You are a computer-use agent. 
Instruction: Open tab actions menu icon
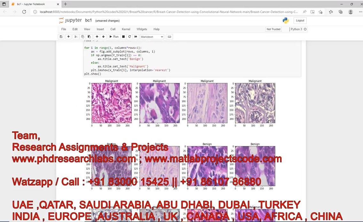(x=4, y=4)
